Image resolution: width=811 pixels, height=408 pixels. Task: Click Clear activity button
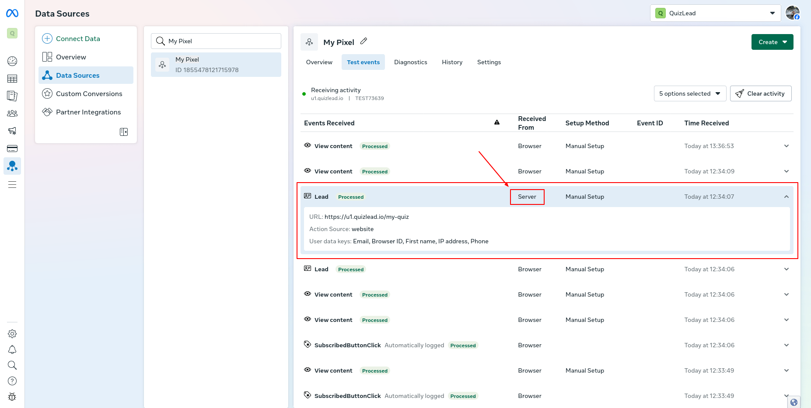pos(761,93)
